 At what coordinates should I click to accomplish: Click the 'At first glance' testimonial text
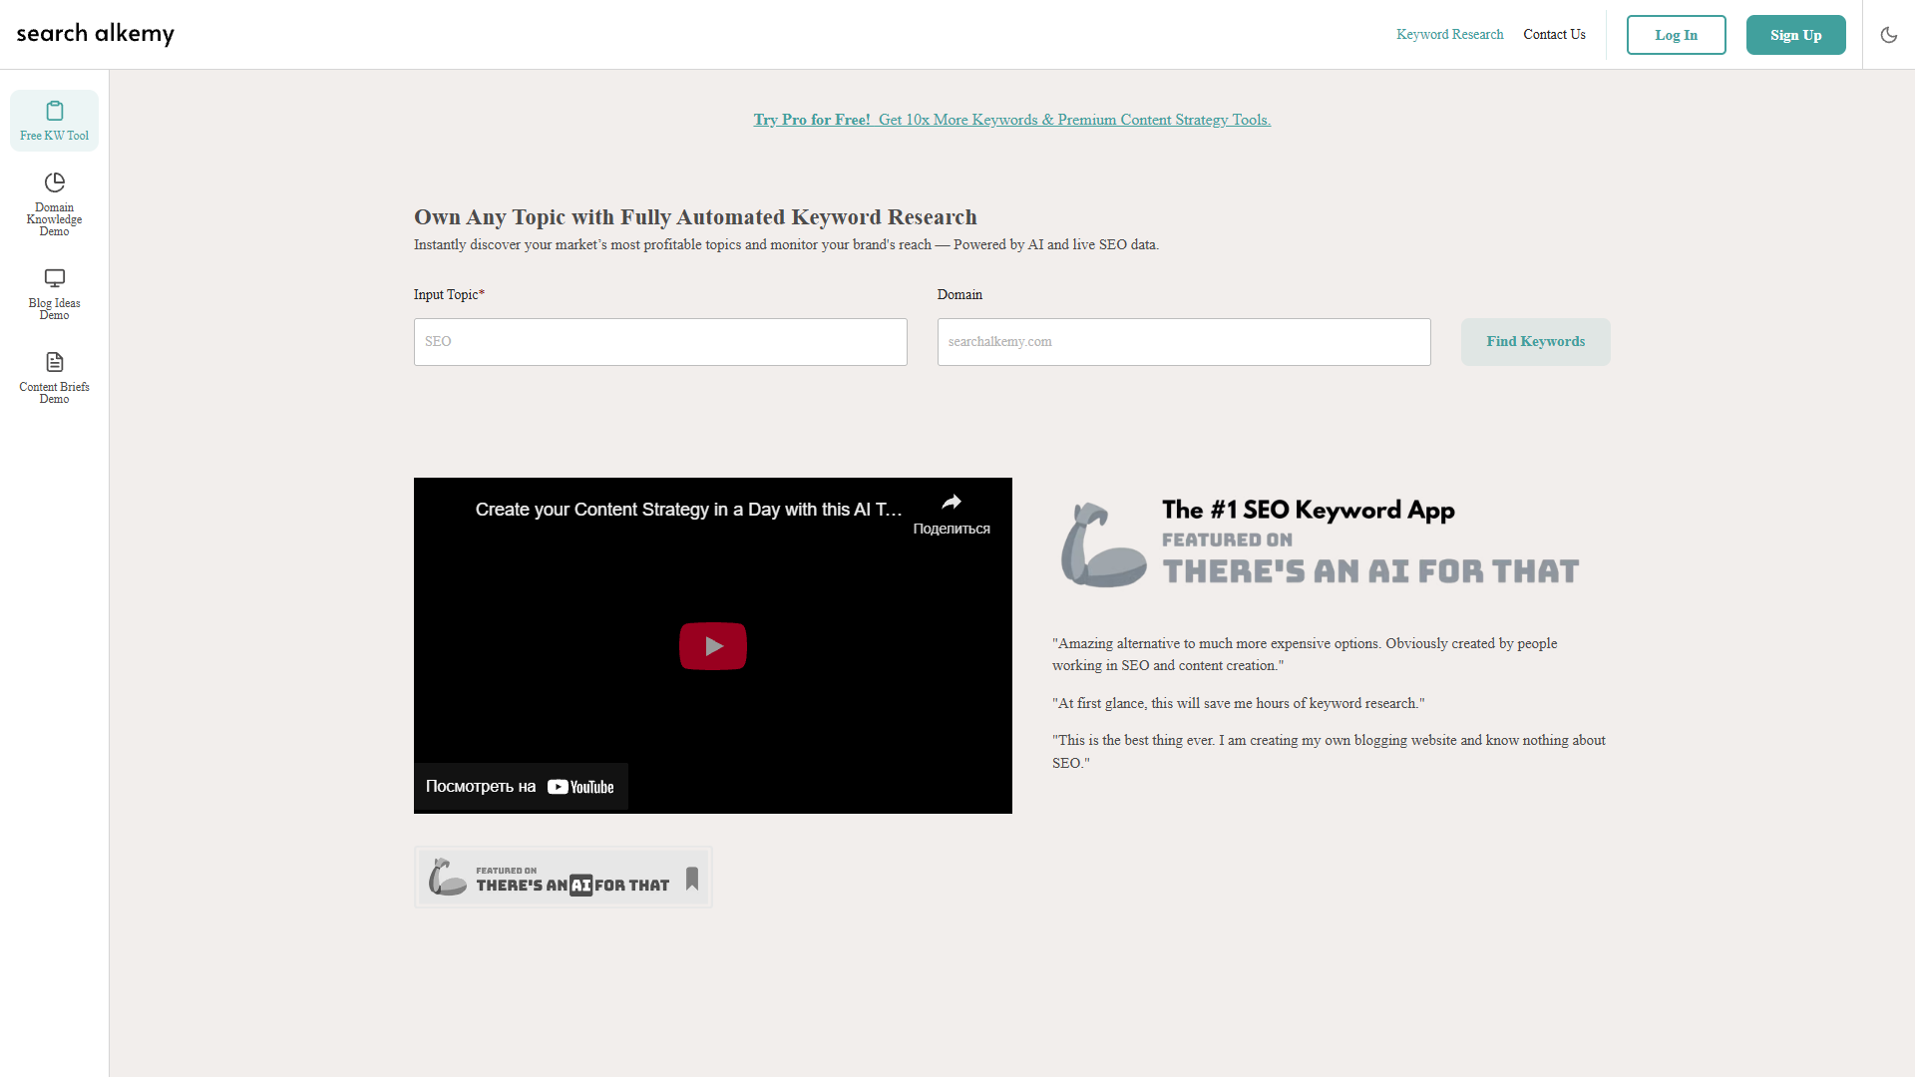tap(1238, 704)
